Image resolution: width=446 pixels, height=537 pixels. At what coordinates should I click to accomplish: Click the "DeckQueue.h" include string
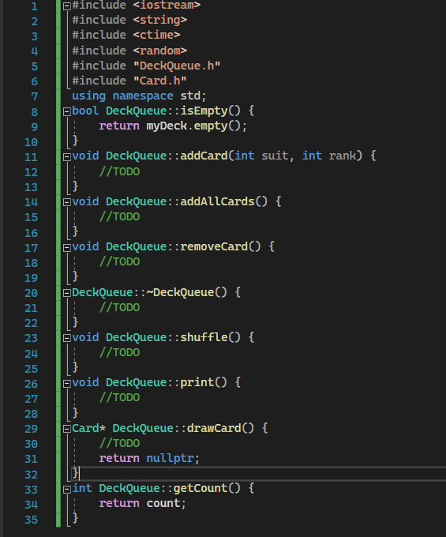pyautogui.click(x=177, y=66)
